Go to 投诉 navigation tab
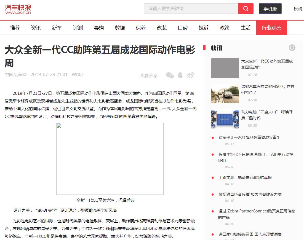Viewport: 304px width, 240px height. tap(204, 28)
